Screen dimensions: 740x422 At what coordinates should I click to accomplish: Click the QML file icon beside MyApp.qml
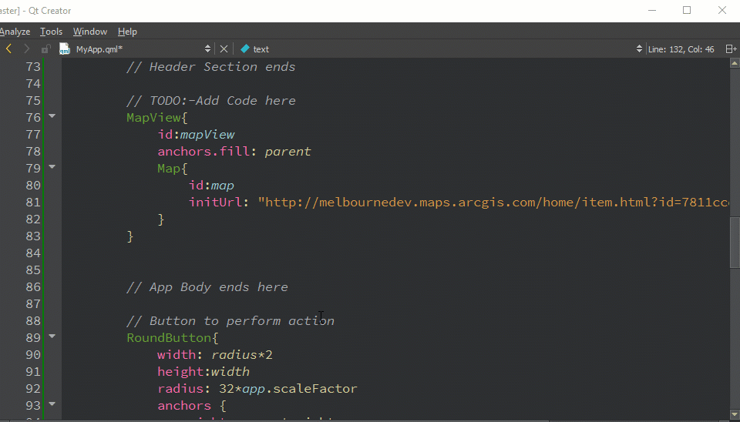coord(65,49)
